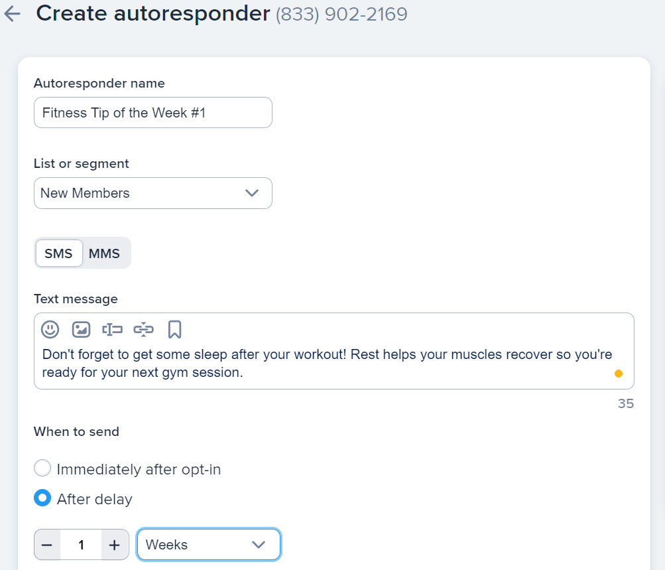The height and width of the screenshot is (570, 665).
Task: Click the Autoresponder name input field
Action: [x=152, y=113]
